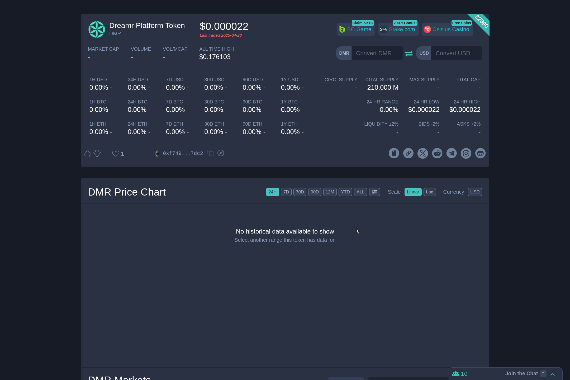Open the compass block explorer icon
Screen dimensions: 570x380
(221, 153)
